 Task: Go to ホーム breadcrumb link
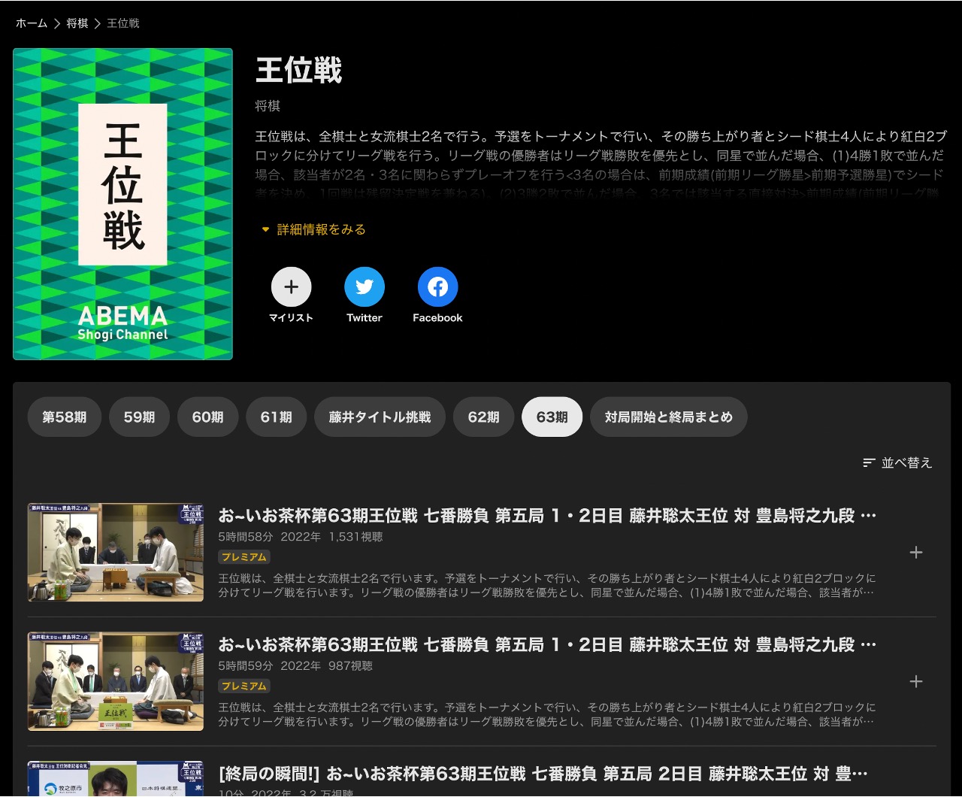pyautogui.click(x=32, y=23)
